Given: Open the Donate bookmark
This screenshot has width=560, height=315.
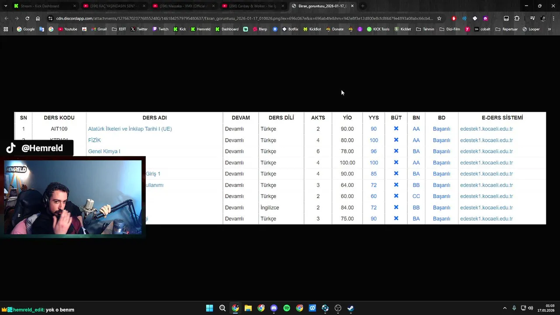Looking at the screenshot, I should (335, 29).
